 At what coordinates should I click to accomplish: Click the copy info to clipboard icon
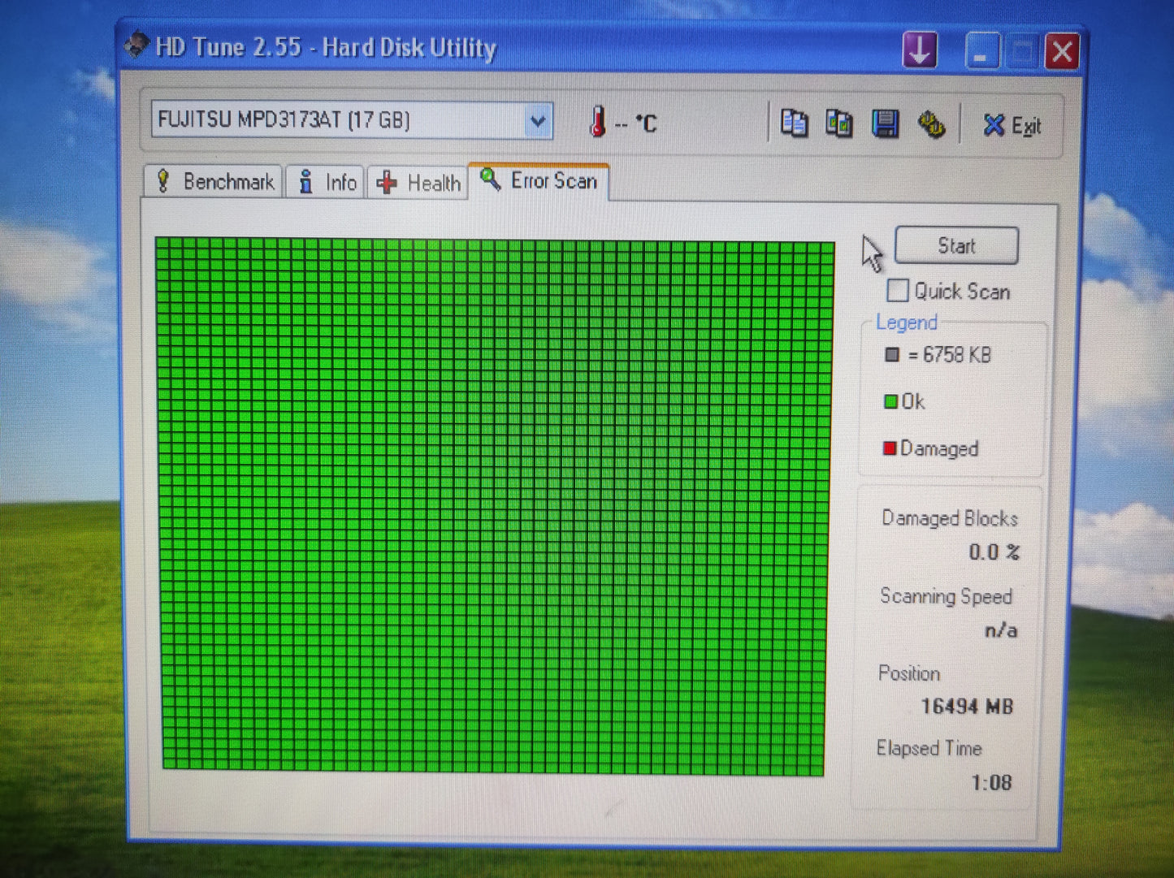pyautogui.click(x=794, y=123)
